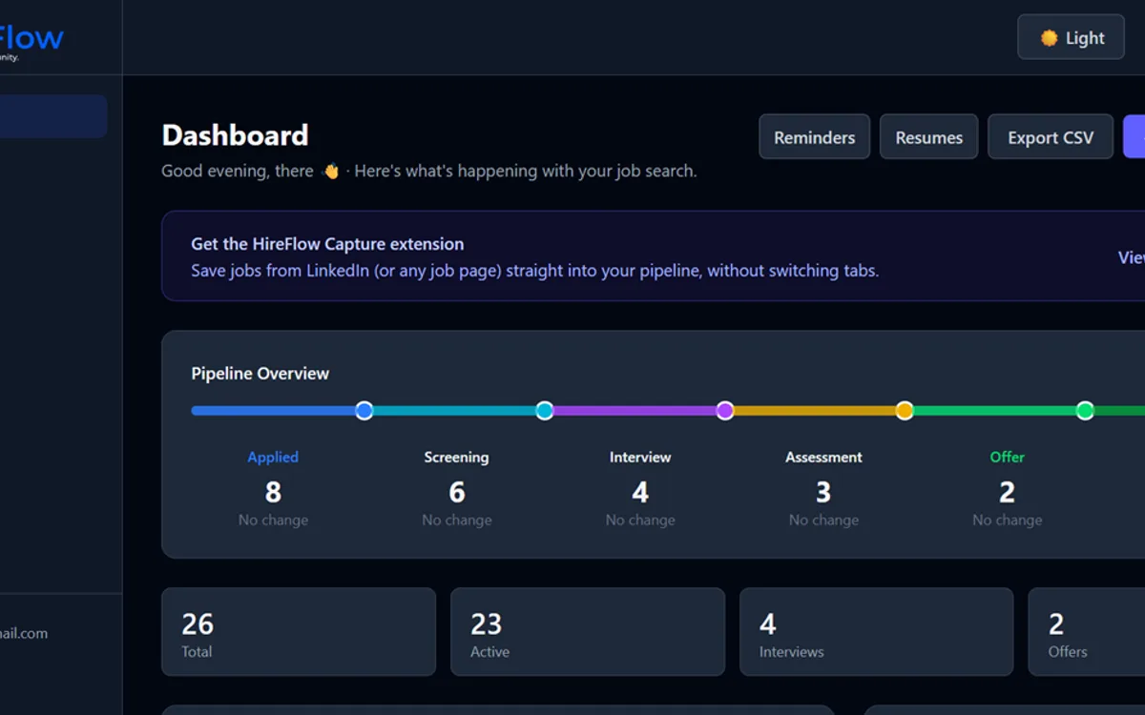1145x715 pixels.
Task: Click the sun icon on Light button
Action: [x=1049, y=38]
